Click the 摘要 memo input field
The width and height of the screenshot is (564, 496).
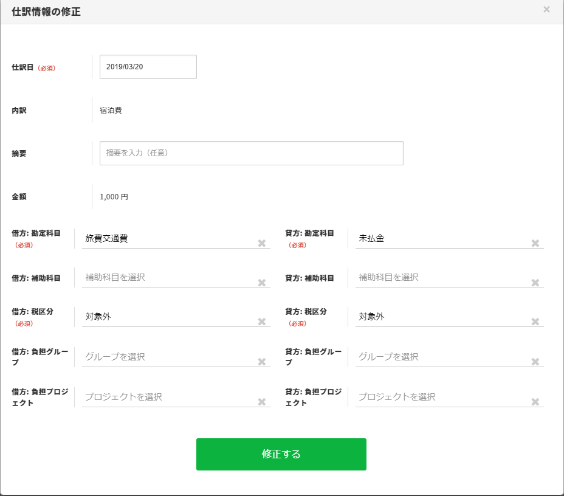(251, 153)
